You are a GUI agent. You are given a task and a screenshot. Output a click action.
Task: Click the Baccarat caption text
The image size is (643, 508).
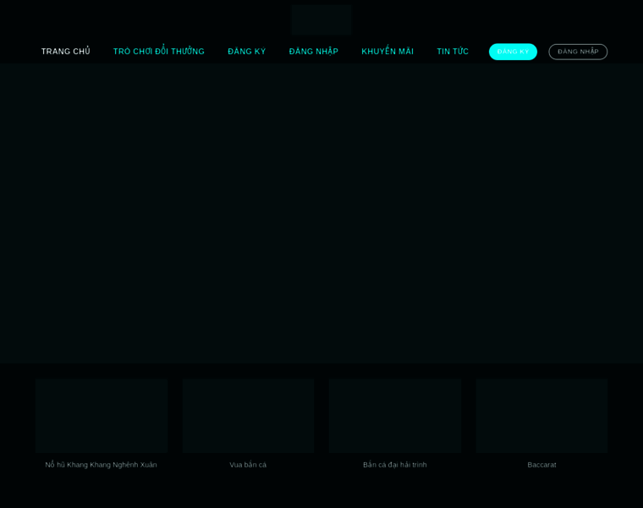(x=541, y=465)
